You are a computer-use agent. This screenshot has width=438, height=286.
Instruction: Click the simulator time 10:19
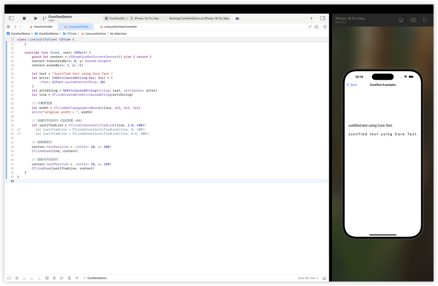359,77
